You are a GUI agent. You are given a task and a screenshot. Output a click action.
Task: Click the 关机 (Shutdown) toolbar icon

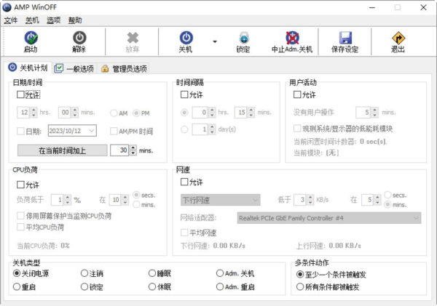[x=186, y=38]
